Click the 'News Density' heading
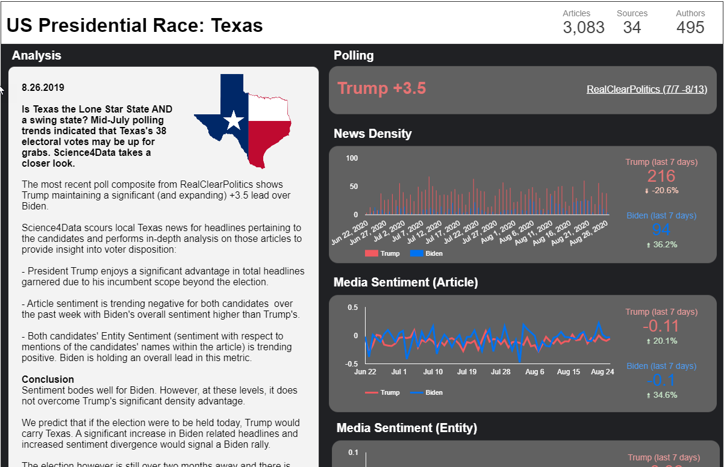This screenshot has height=467, width=724. (373, 134)
